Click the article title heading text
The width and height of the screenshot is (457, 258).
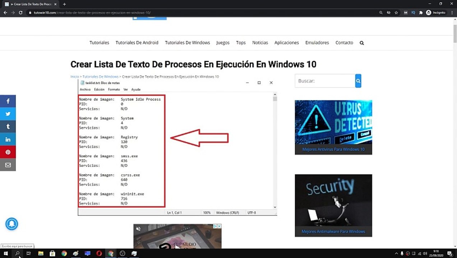pos(193,64)
